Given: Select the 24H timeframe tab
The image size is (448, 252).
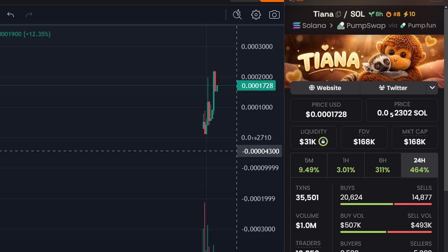Looking at the screenshot, I should (x=420, y=165).
